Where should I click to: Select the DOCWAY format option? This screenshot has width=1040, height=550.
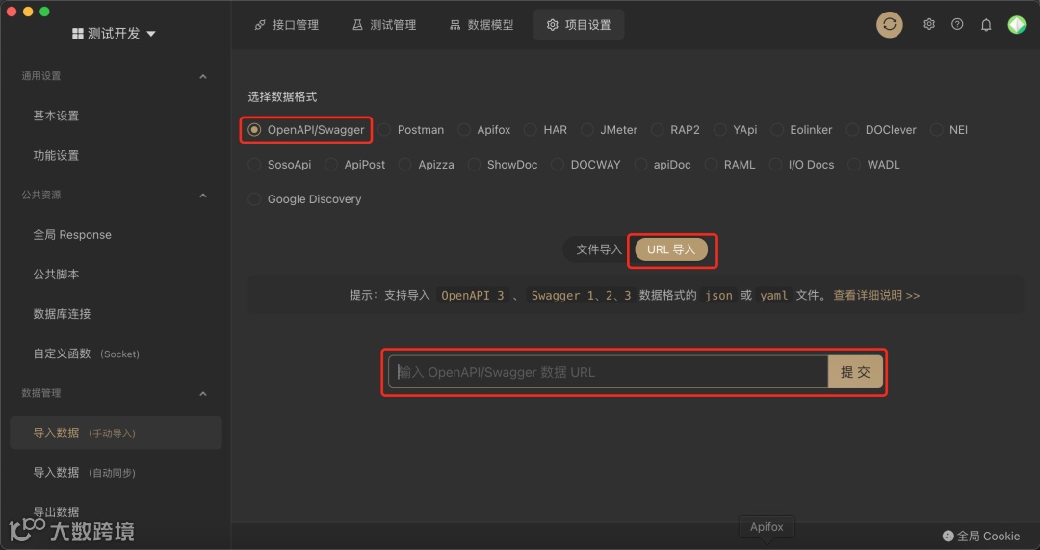(x=586, y=165)
